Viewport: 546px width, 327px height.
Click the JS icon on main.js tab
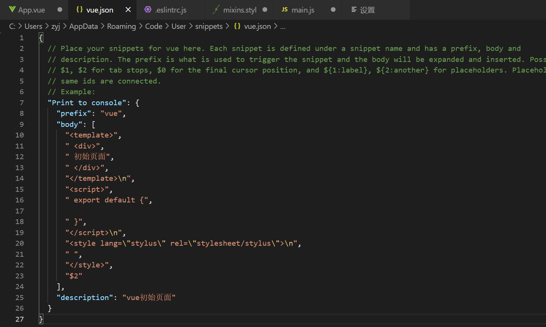[x=284, y=9]
